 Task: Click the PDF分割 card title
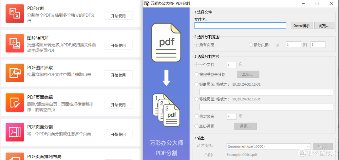pos(36,8)
